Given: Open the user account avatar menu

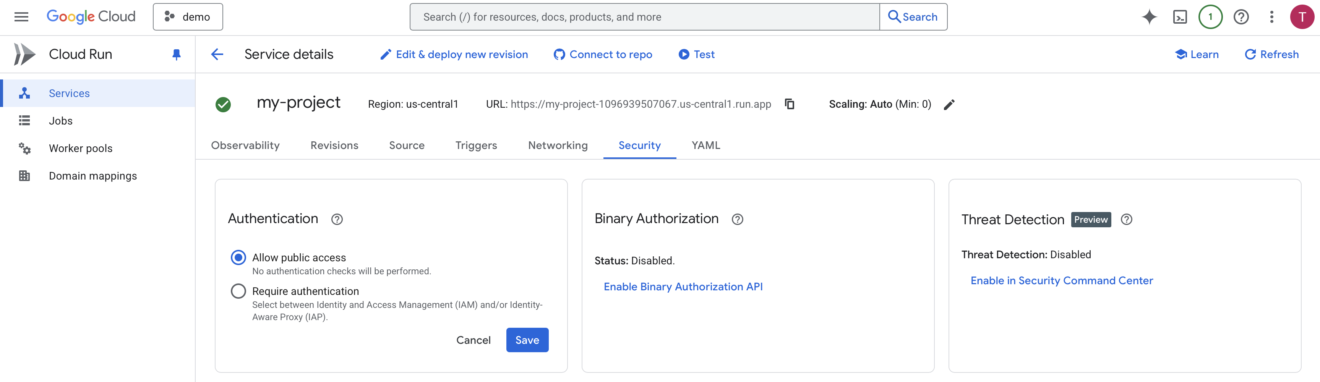Looking at the screenshot, I should (1302, 17).
